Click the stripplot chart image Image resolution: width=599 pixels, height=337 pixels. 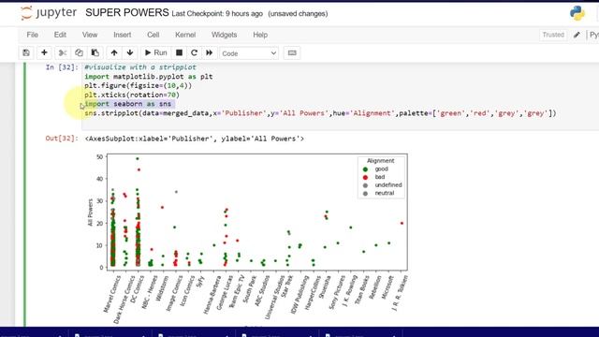coord(249,239)
